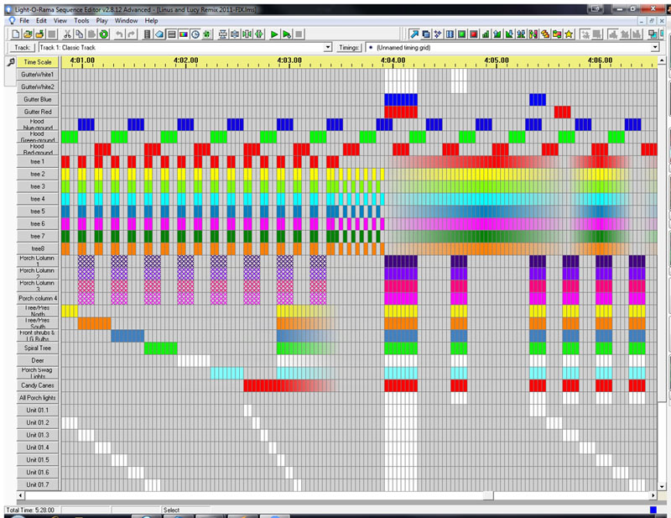Click the Track button
Screen dimensions: 671x518
coord(23,48)
